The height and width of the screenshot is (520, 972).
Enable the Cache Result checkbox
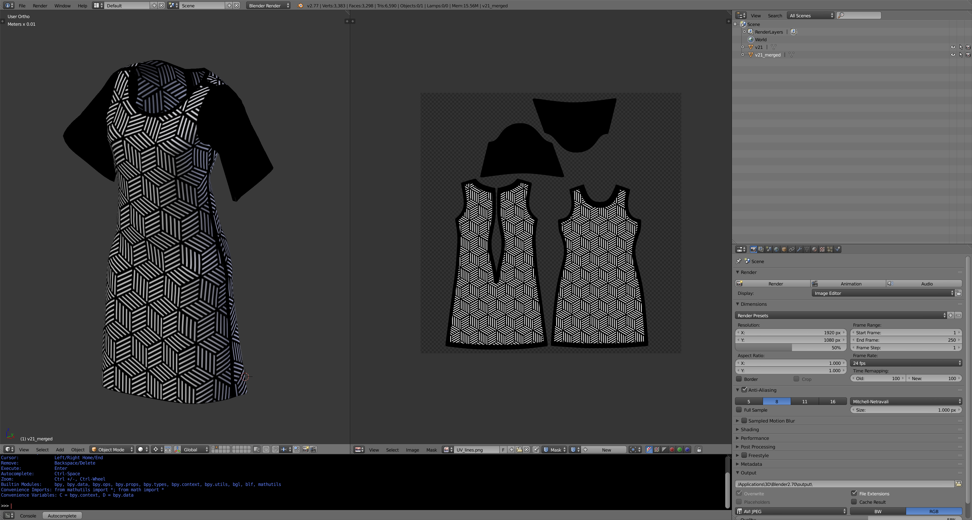point(854,502)
